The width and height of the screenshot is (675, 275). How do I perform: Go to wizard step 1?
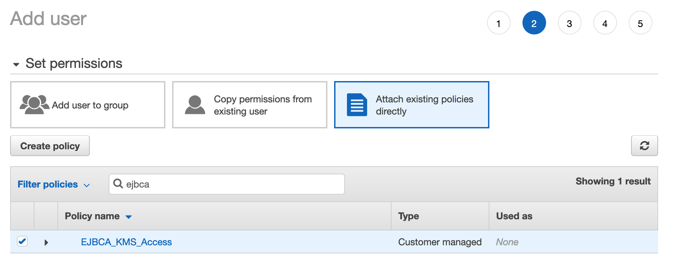coord(498,23)
